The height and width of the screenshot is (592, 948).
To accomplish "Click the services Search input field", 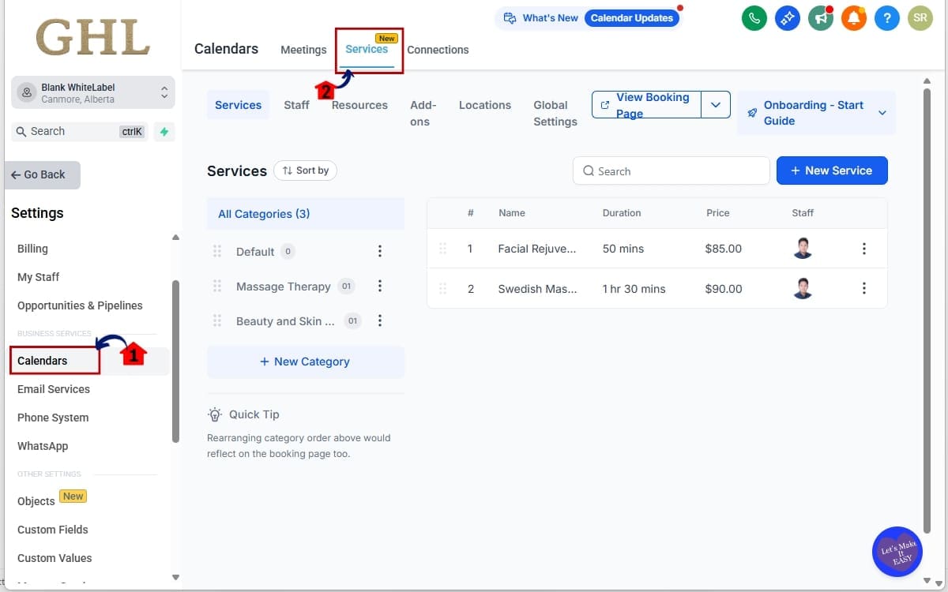I will [x=671, y=170].
